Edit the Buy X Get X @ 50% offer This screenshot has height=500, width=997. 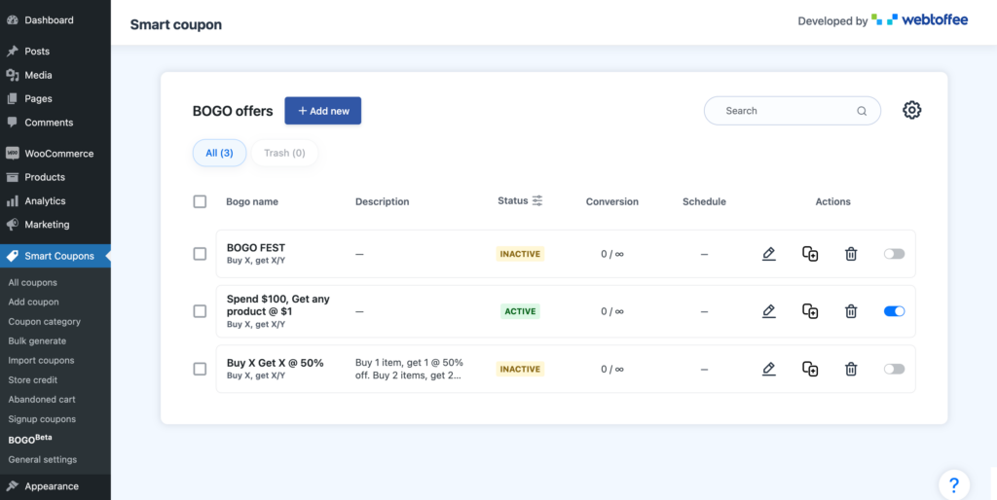pos(769,369)
